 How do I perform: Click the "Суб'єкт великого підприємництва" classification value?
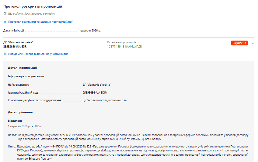104,100
